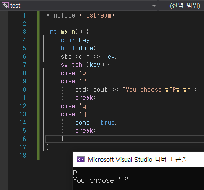Screen dimensions: 204x190
Task: Collapse the switch (key) block
Action: coord(43,65)
